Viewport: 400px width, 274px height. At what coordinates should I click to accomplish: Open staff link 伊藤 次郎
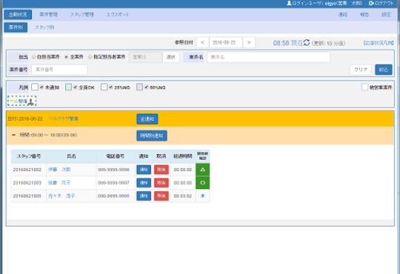pos(59,170)
